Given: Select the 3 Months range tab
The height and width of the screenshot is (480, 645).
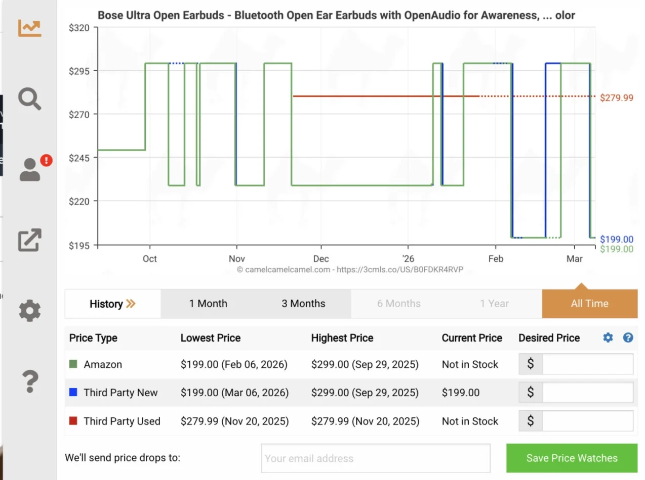Looking at the screenshot, I should click(303, 304).
